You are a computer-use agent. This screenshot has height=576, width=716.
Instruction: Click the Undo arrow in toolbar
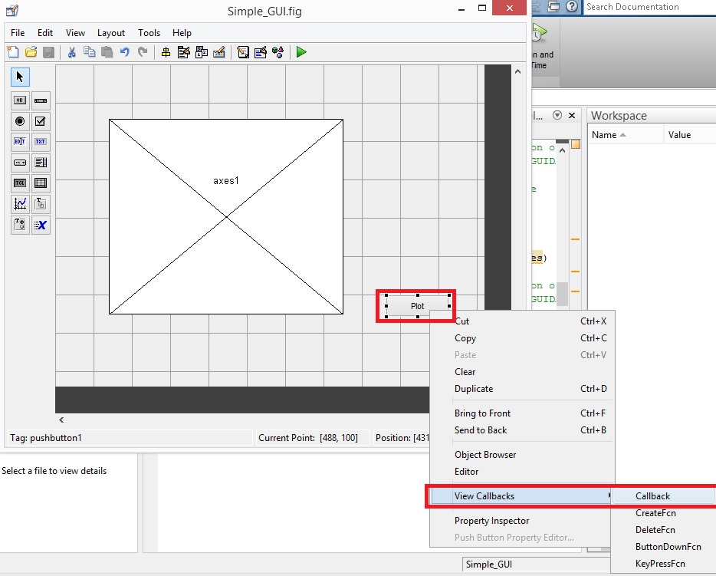point(125,52)
